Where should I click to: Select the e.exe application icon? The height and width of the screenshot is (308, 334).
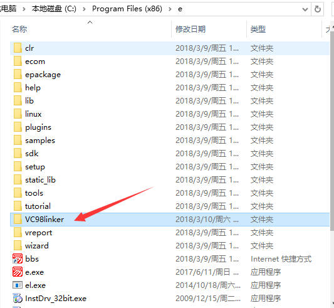[x=18, y=272]
